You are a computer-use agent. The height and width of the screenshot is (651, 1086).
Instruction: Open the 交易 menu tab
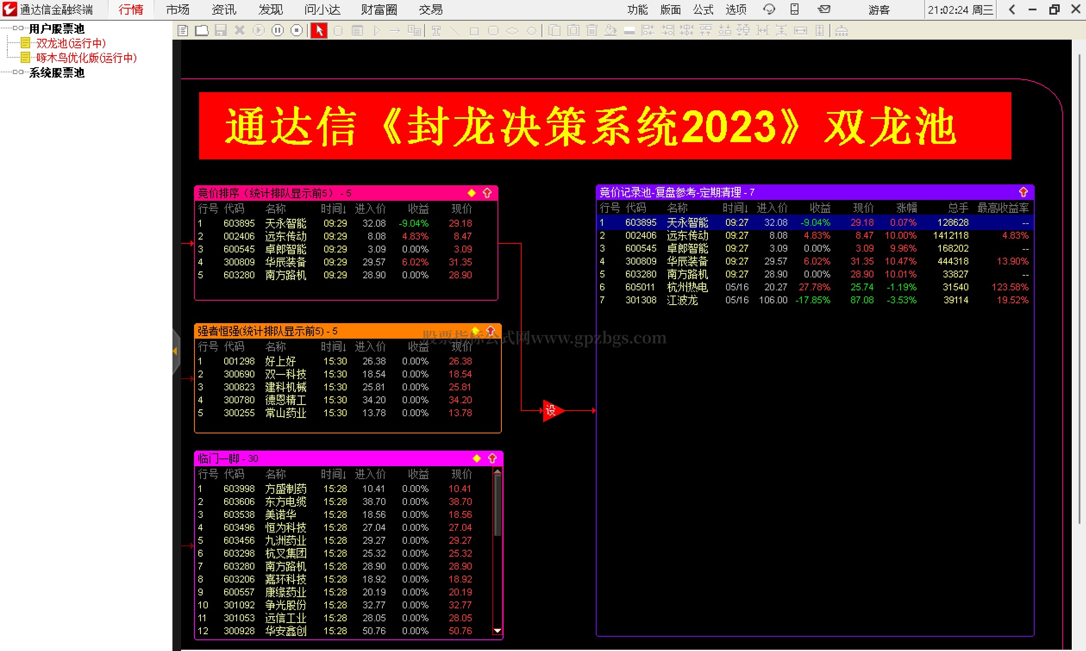[x=431, y=9]
